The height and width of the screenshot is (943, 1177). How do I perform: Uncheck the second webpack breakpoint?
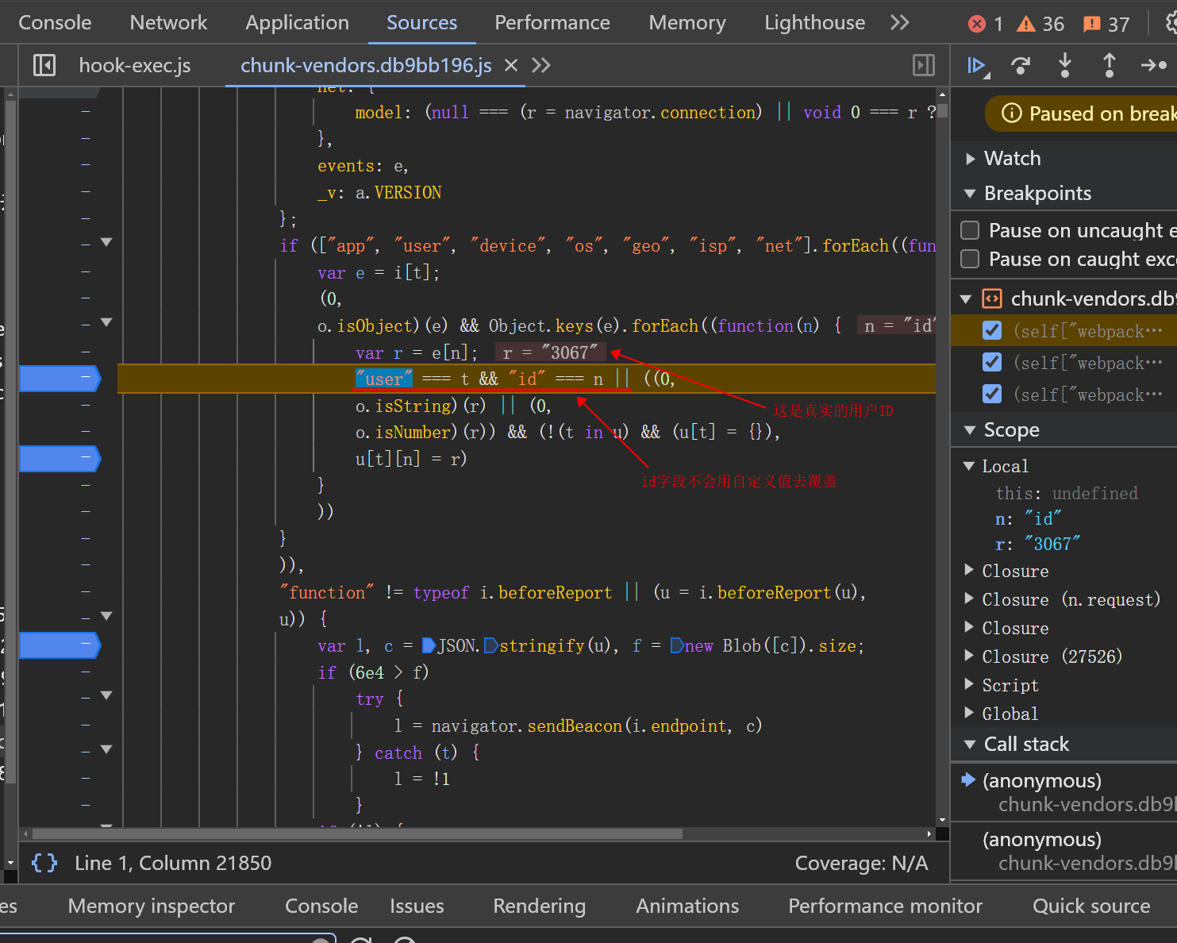(992, 362)
